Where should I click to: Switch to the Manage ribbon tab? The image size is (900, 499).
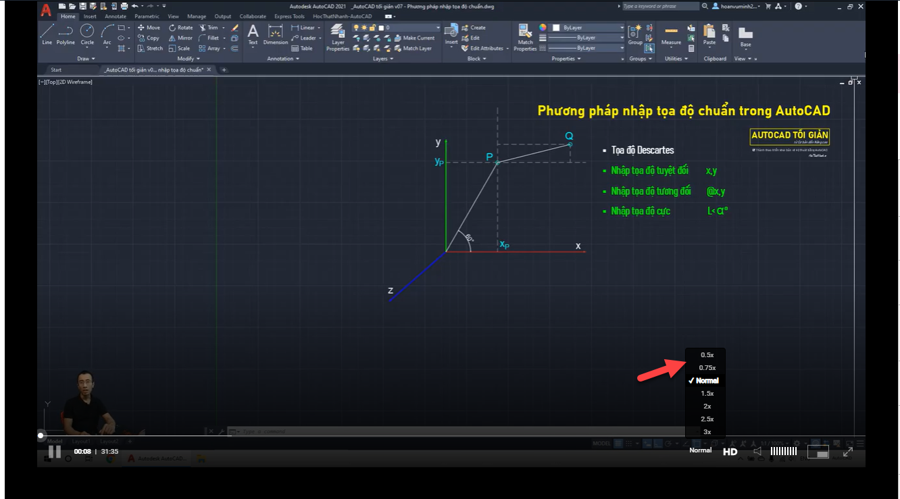pyautogui.click(x=197, y=16)
